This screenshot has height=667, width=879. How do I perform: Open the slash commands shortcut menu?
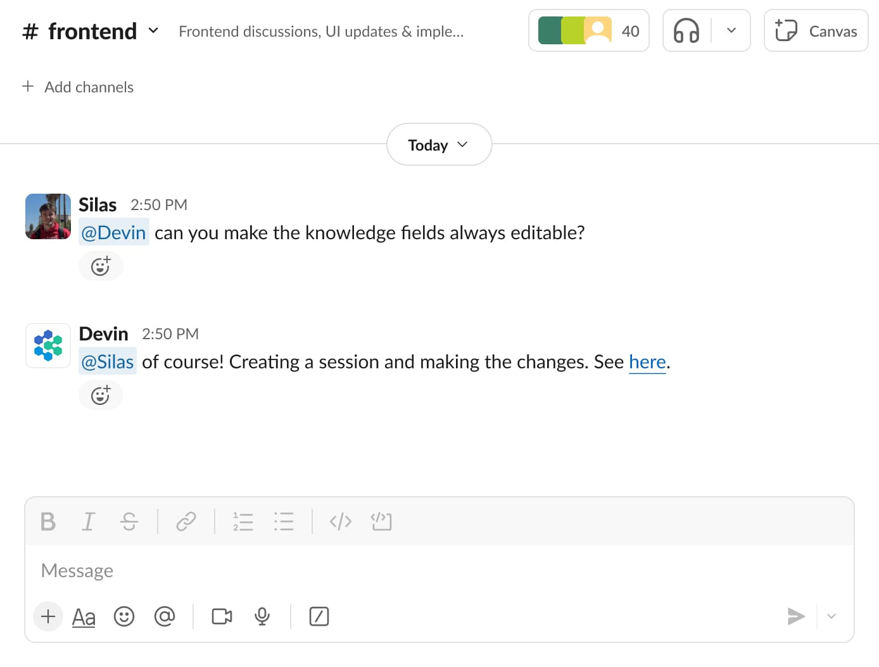(319, 616)
